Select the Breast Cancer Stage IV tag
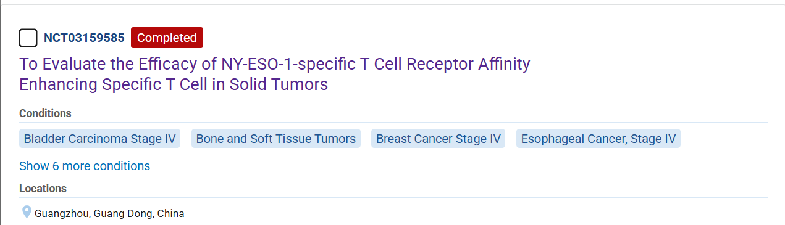 pos(439,139)
